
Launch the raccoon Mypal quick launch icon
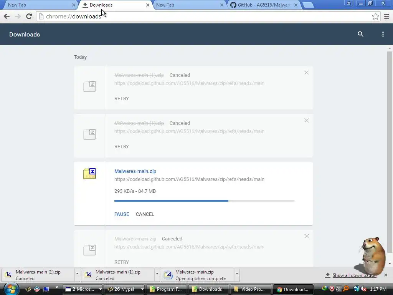click(28, 289)
